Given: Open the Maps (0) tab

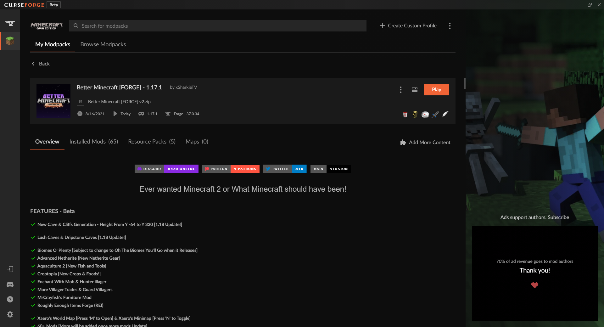Looking at the screenshot, I should (x=197, y=142).
